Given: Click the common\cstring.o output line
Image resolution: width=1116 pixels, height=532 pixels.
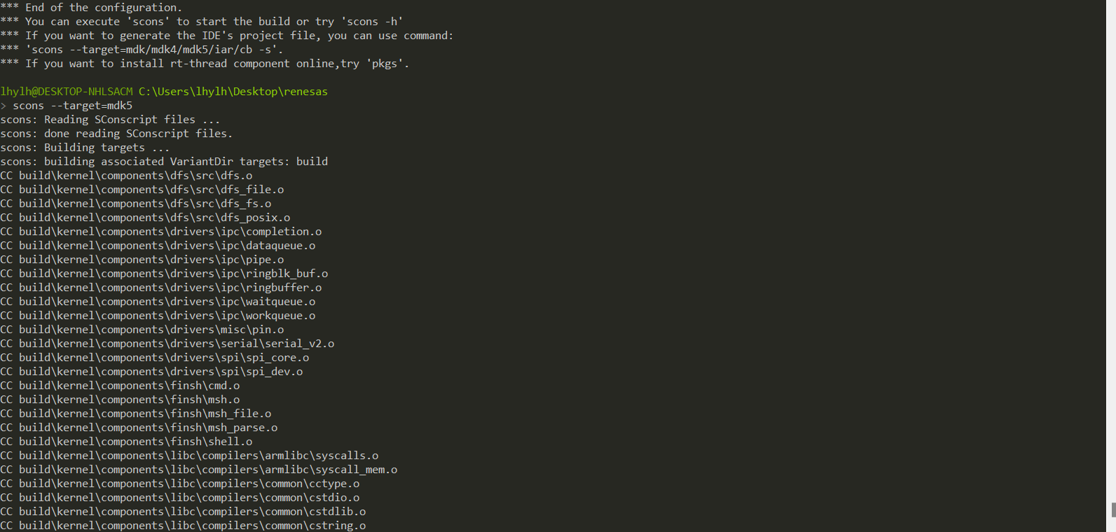Looking at the screenshot, I should pyautogui.click(x=183, y=526).
